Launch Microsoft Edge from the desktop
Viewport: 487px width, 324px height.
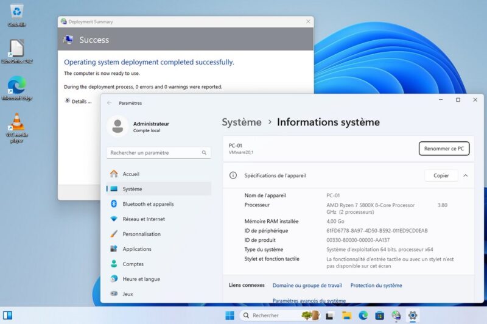pyautogui.click(x=16, y=85)
